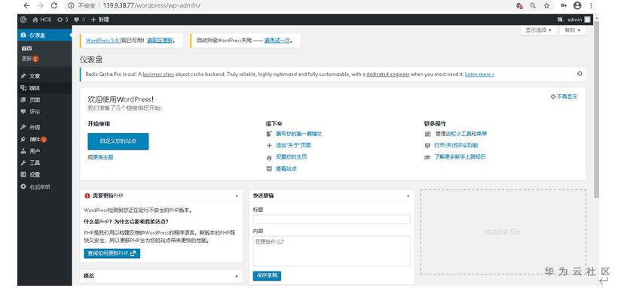The height and width of the screenshot is (288, 618).
Task: Click the extension icon with red badge
Action: coord(519,5)
